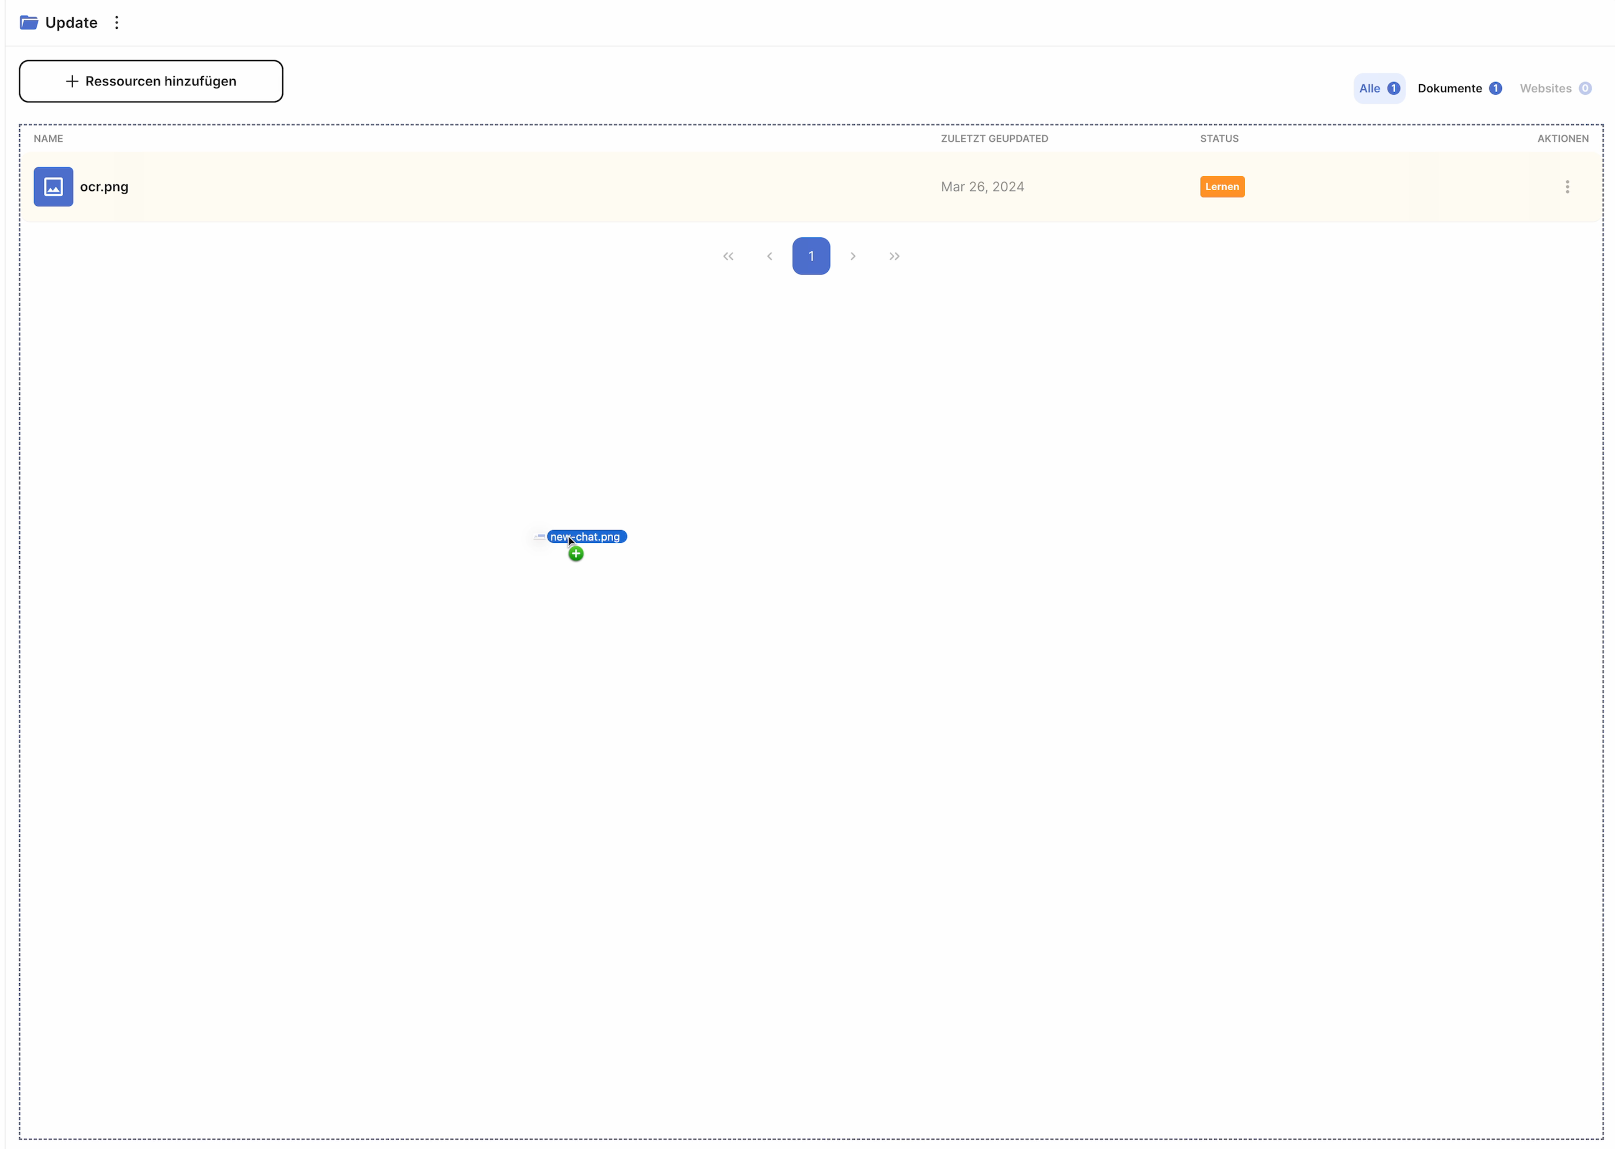Select page 1 in pagination
Screen dimensions: 1615x1149
click(811, 256)
